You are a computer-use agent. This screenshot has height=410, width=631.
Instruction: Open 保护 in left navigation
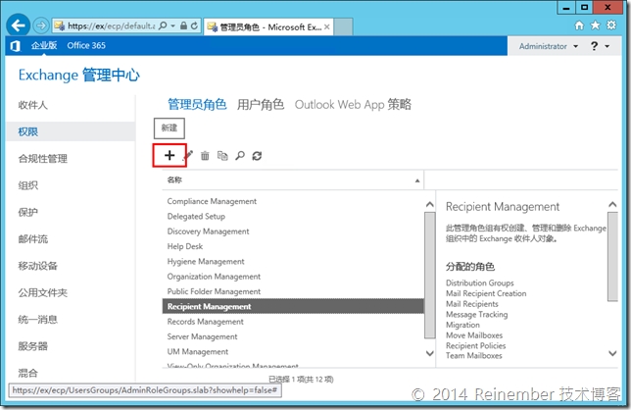[28, 212]
